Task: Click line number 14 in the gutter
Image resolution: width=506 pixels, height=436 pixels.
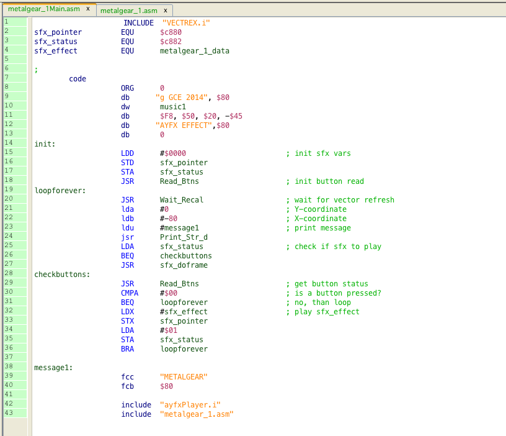Action: click(x=8, y=143)
